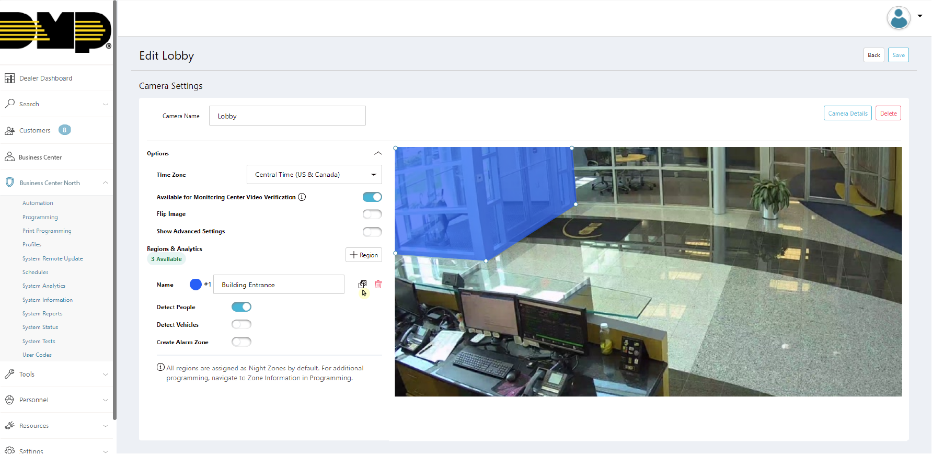Click the duplicate region icon
932x454 pixels.
point(362,284)
